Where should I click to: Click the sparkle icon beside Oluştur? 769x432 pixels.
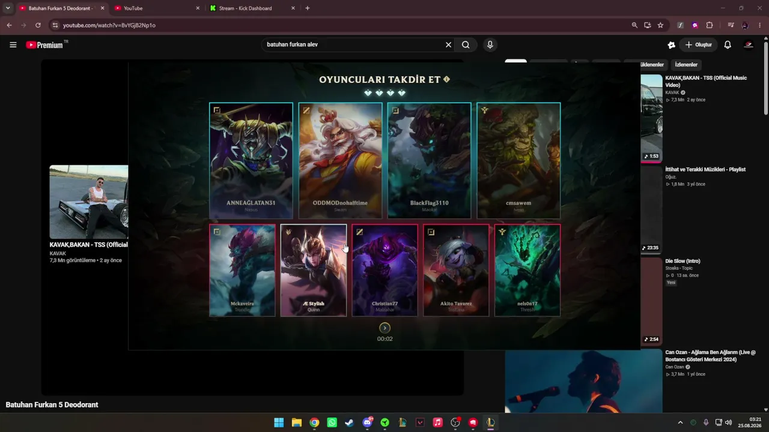click(x=672, y=45)
